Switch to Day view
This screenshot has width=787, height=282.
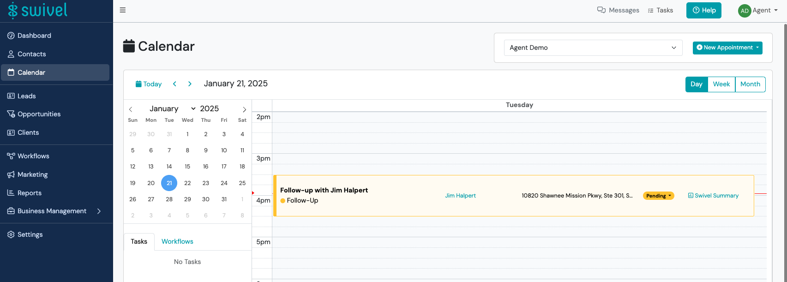[697, 84]
